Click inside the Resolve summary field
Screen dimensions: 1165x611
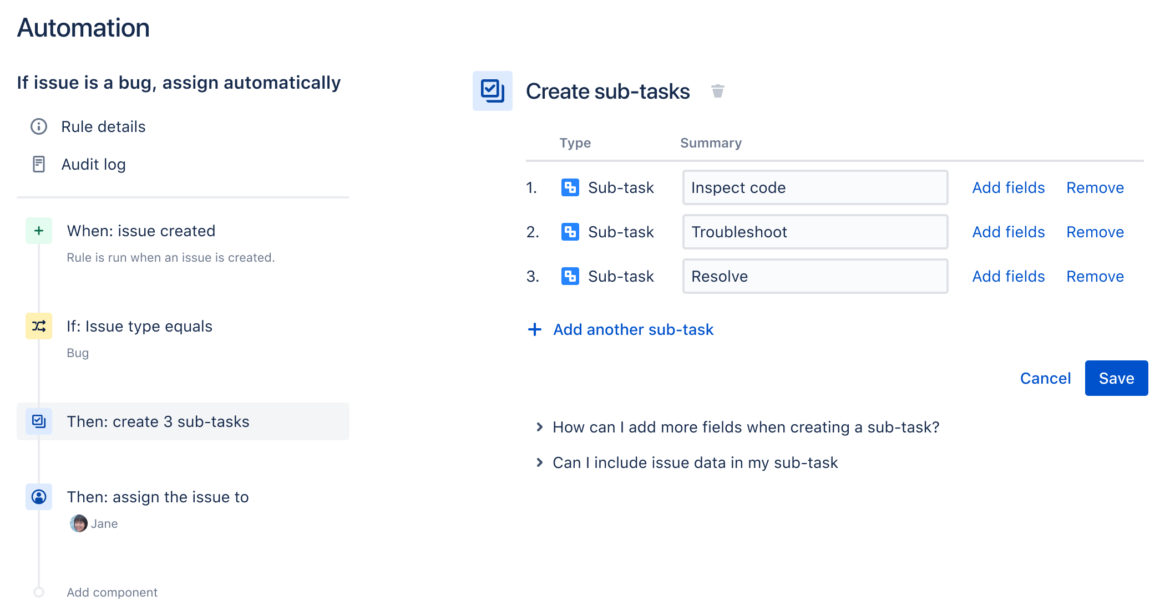point(814,276)
